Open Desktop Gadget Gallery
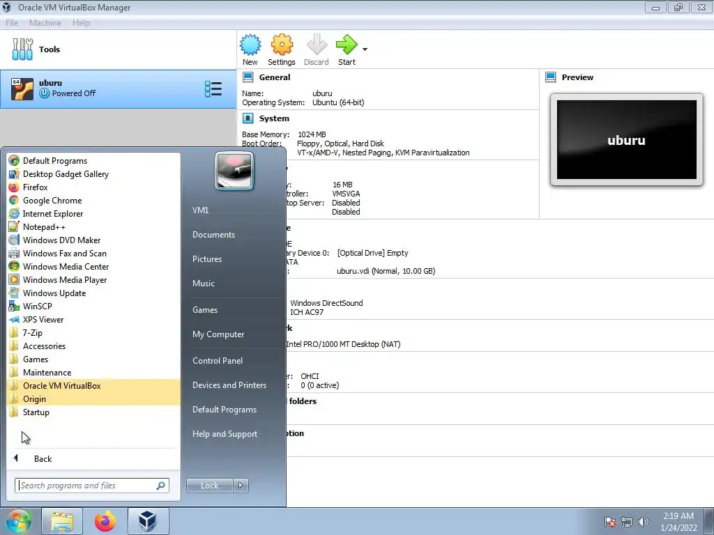Image resolution: width=714 pixels, height=535 pixels. tap(94, 173)
